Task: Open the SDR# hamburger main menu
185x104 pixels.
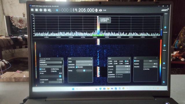Action: tap(32, 10)
